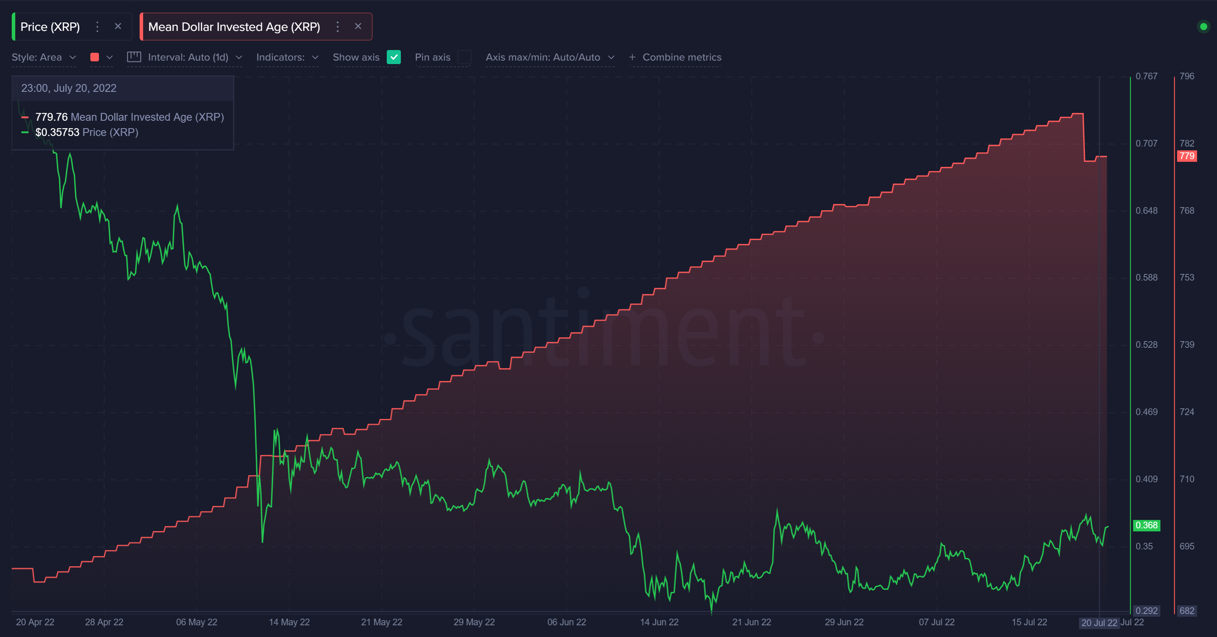1217x637 pixels.
Task: Click the red color swatch
Action: [x=95, y=57]
